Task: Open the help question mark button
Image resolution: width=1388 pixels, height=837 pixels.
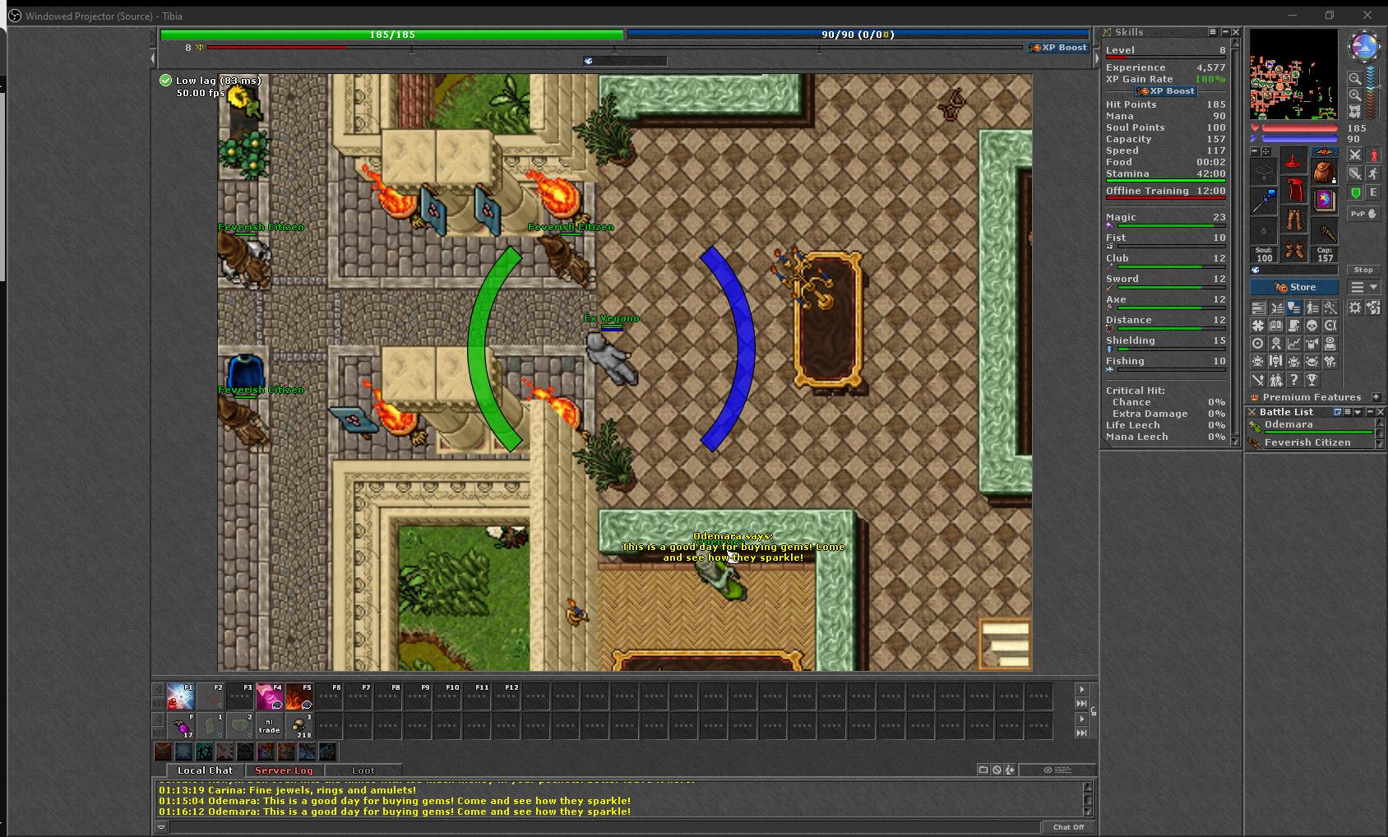Action: click(x=1294, y=380)
